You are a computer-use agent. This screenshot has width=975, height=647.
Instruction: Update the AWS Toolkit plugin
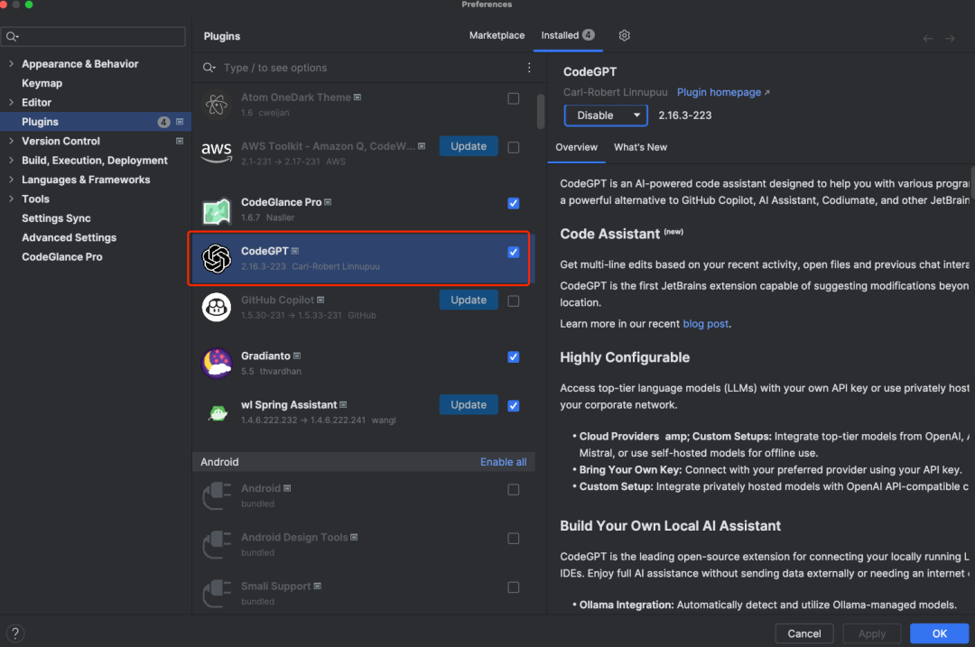[x=469, y=146]
